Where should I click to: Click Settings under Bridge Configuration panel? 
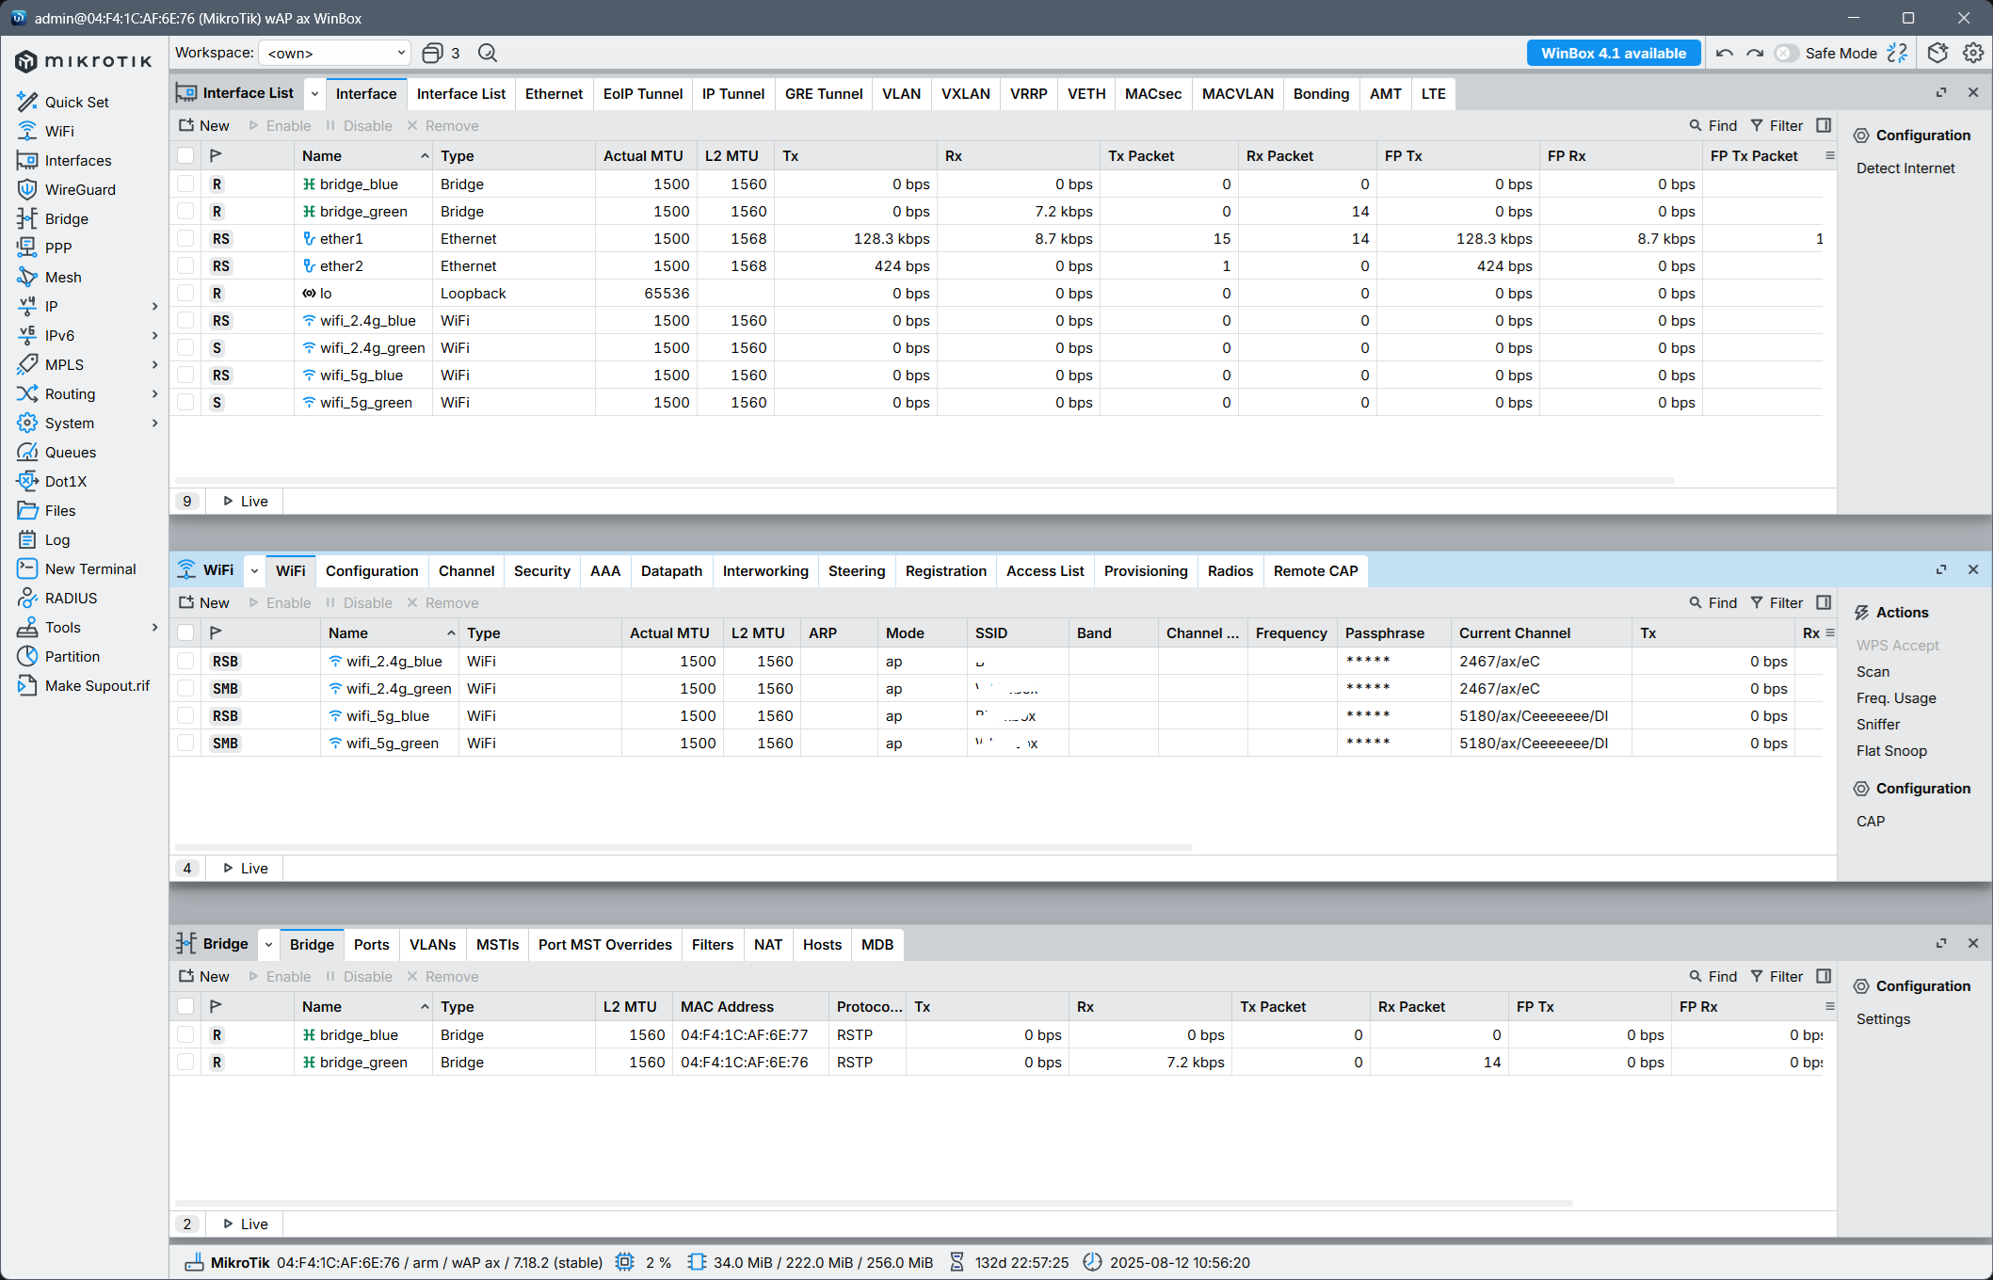coord(1883,1018)
